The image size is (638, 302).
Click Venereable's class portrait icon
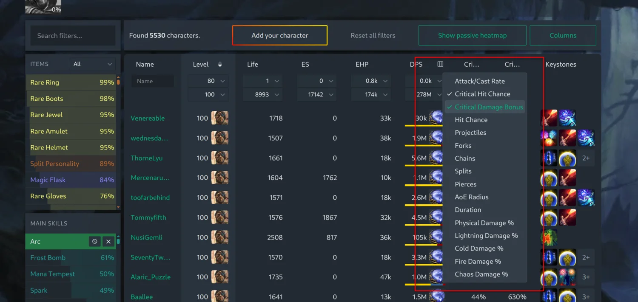pyautogui.click(x=220, y=118)
